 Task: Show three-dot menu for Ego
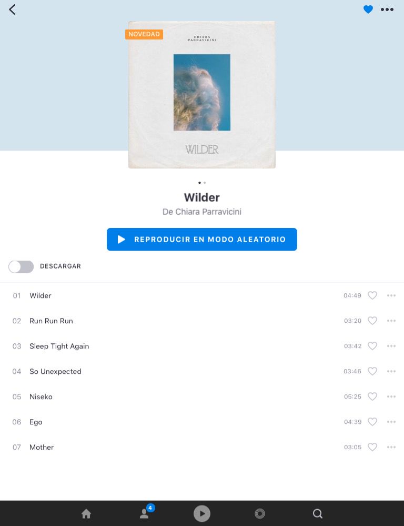point(391,422)
